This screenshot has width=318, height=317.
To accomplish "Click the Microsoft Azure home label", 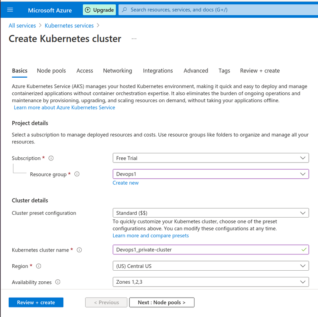I will click(50, 10).
